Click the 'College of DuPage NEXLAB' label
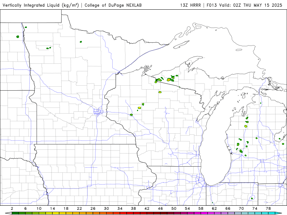This screenshot has width=287, height=215. pyautogui.click(x=113, y=5)
